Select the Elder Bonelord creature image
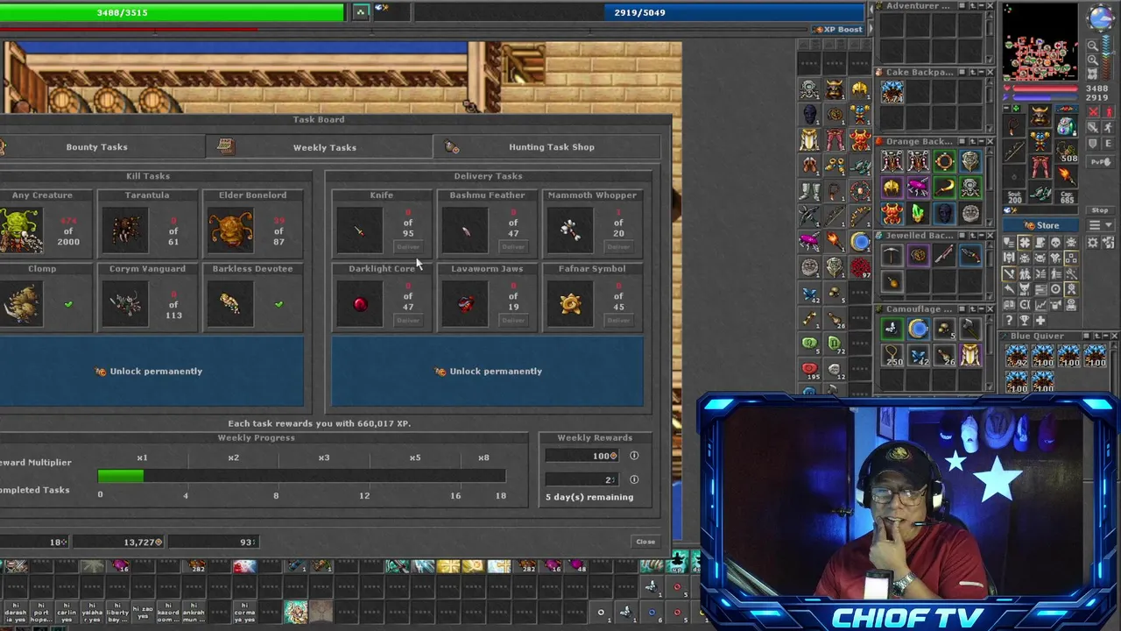The height and width of the screenshot is (631, 1121). tap(230, 230)
